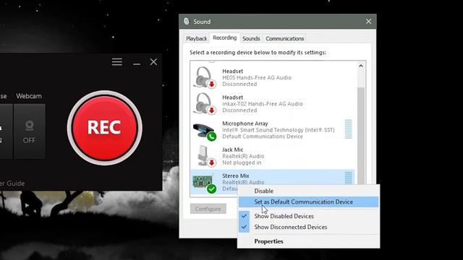463x260 pixels.
Task: Open the Communications tab
Action: (x=284, y=38)
